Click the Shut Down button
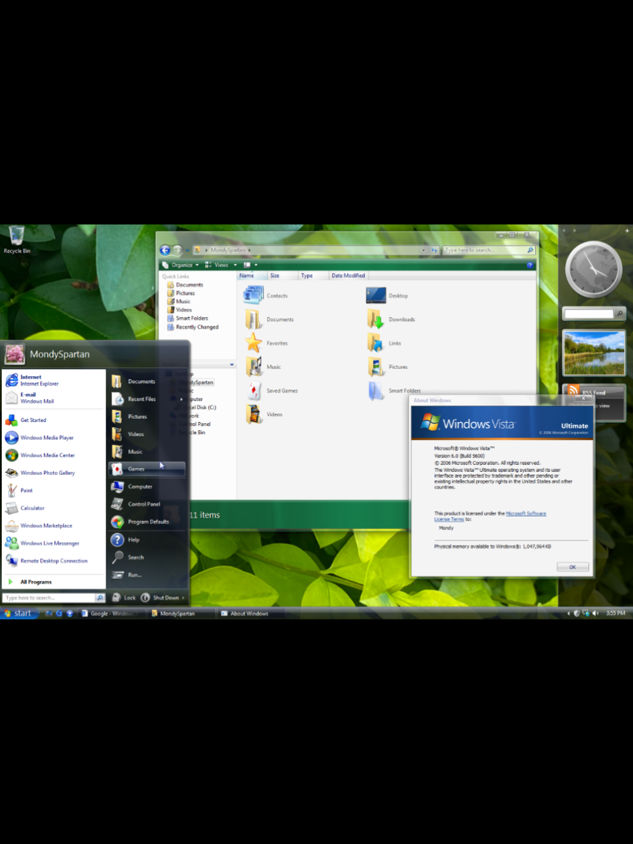This screenshot has width=633, height=844. click(x=160, y=598)
